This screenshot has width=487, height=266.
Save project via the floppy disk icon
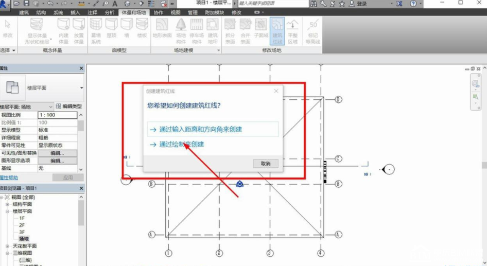[26, 4]
